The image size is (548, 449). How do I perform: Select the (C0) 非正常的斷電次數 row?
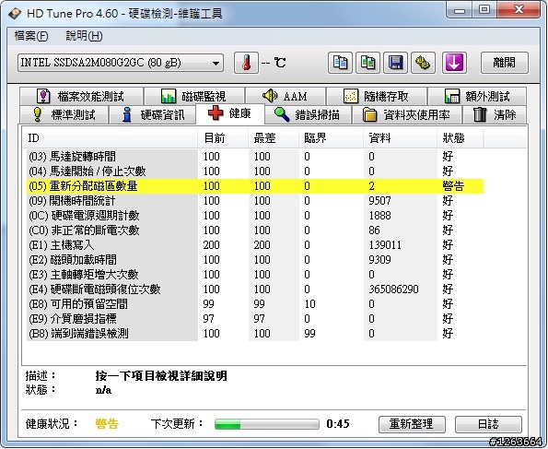[255, 230]
